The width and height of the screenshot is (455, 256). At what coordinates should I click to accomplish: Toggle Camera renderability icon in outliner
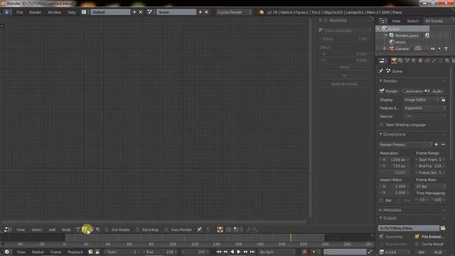(x=446, y=49)
